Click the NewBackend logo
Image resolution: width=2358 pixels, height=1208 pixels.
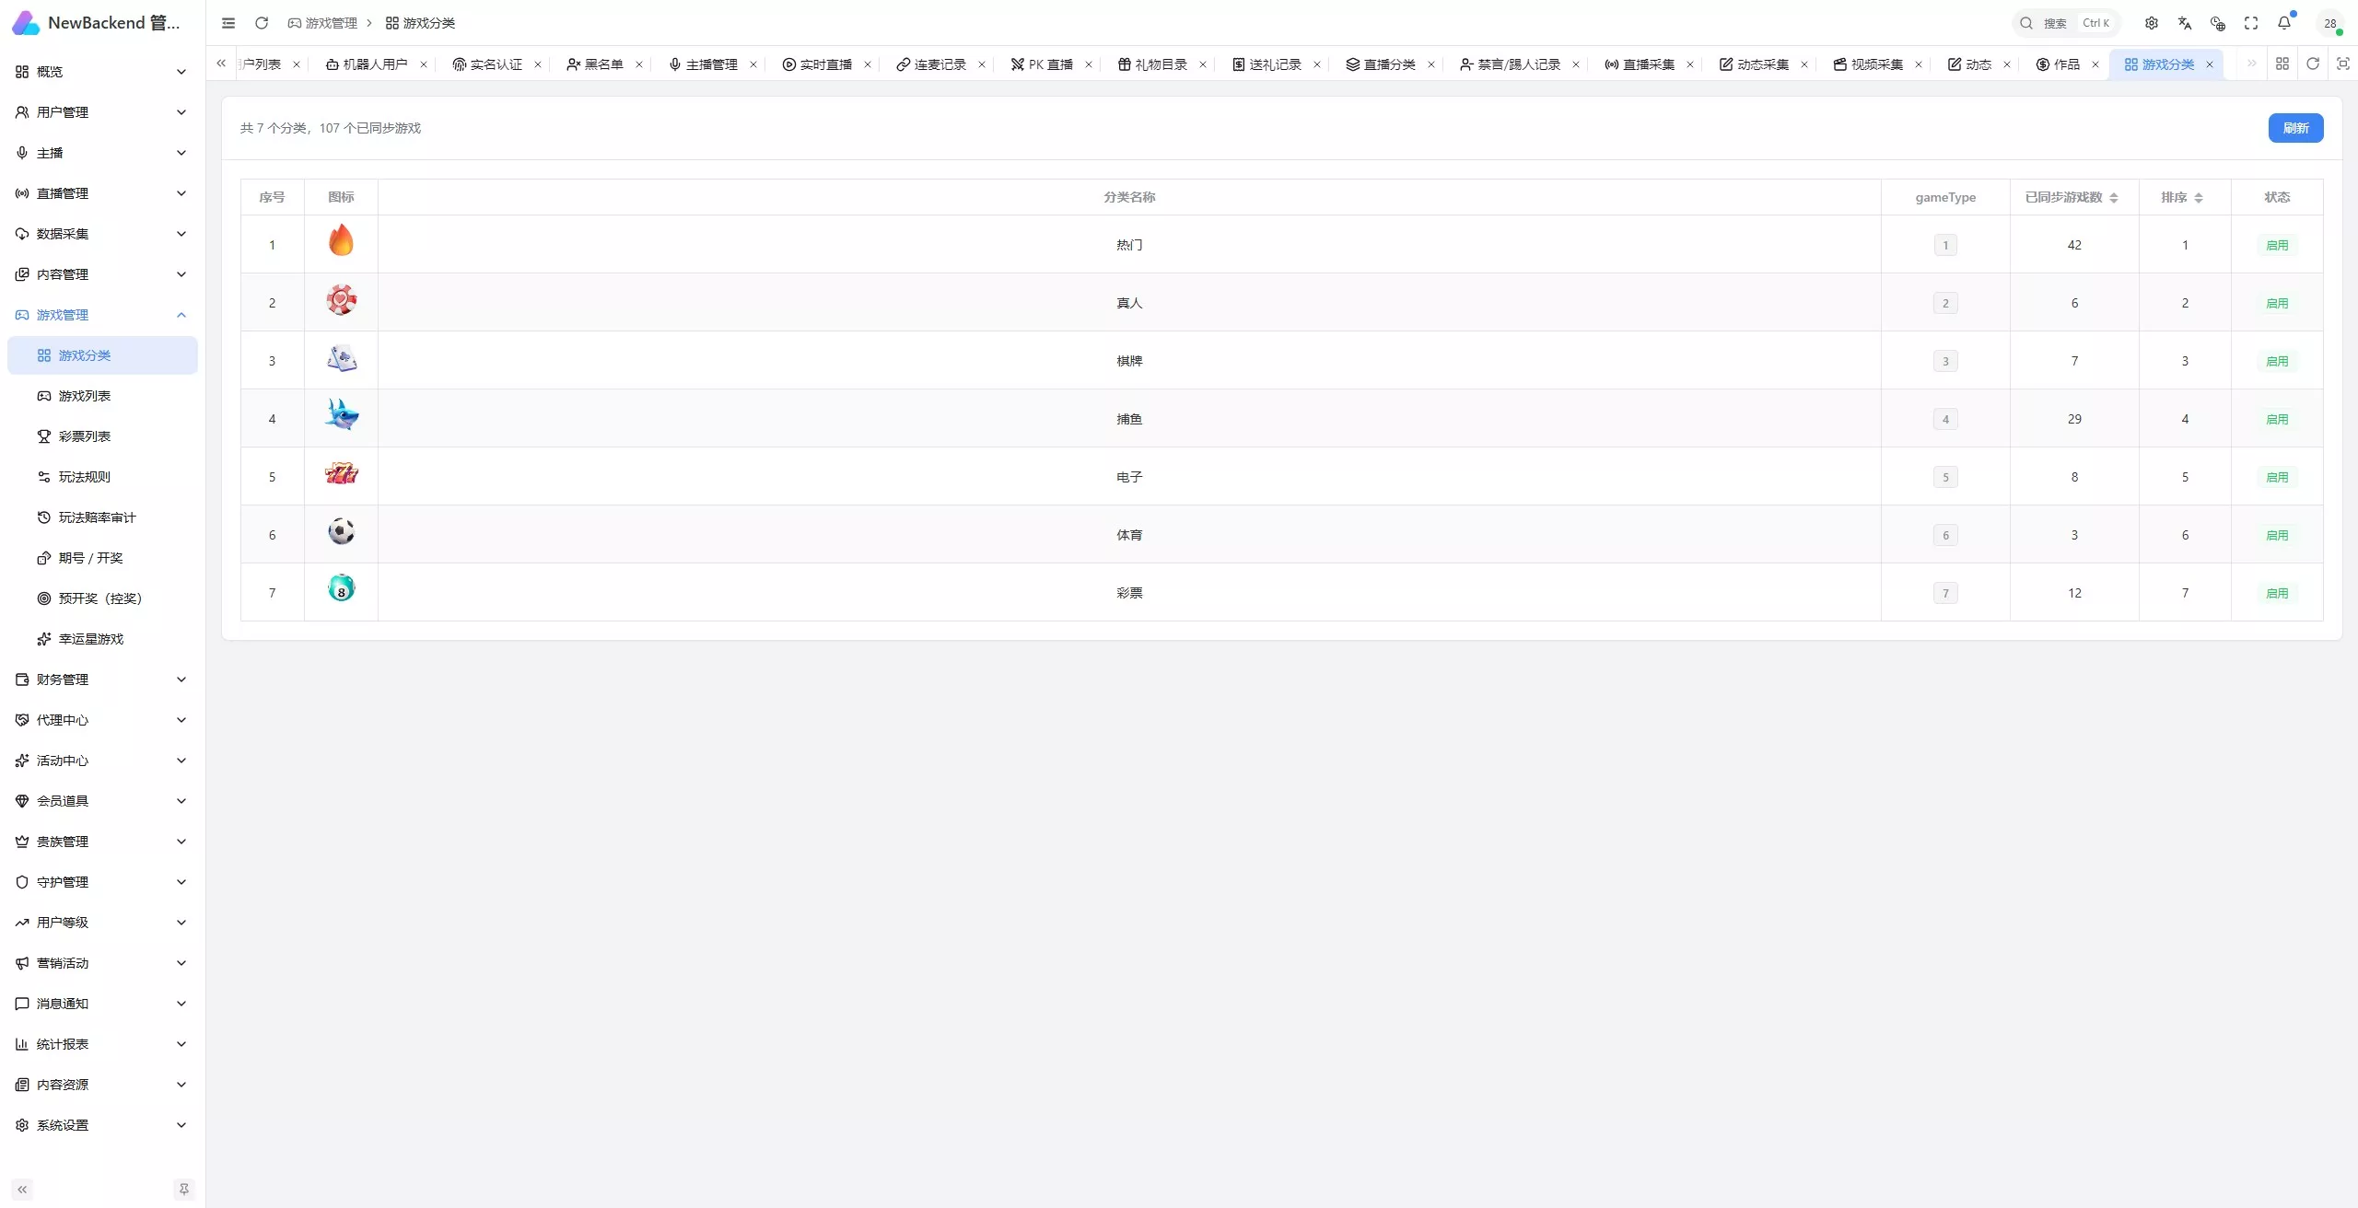(25, 23)
